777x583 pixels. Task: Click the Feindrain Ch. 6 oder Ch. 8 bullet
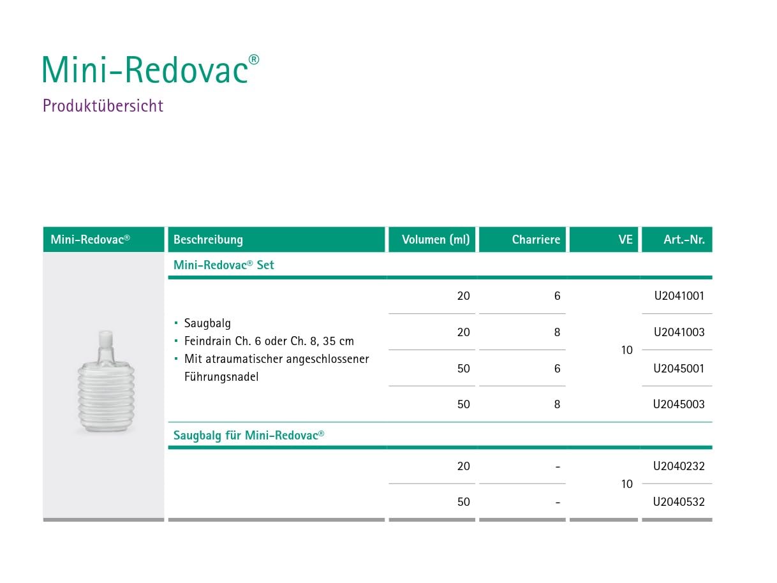pos(269,341)
